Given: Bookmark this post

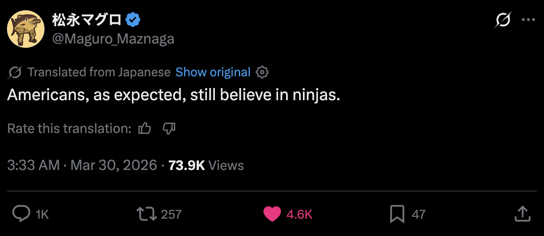Looking at the screenshot, I should (397, 214).
